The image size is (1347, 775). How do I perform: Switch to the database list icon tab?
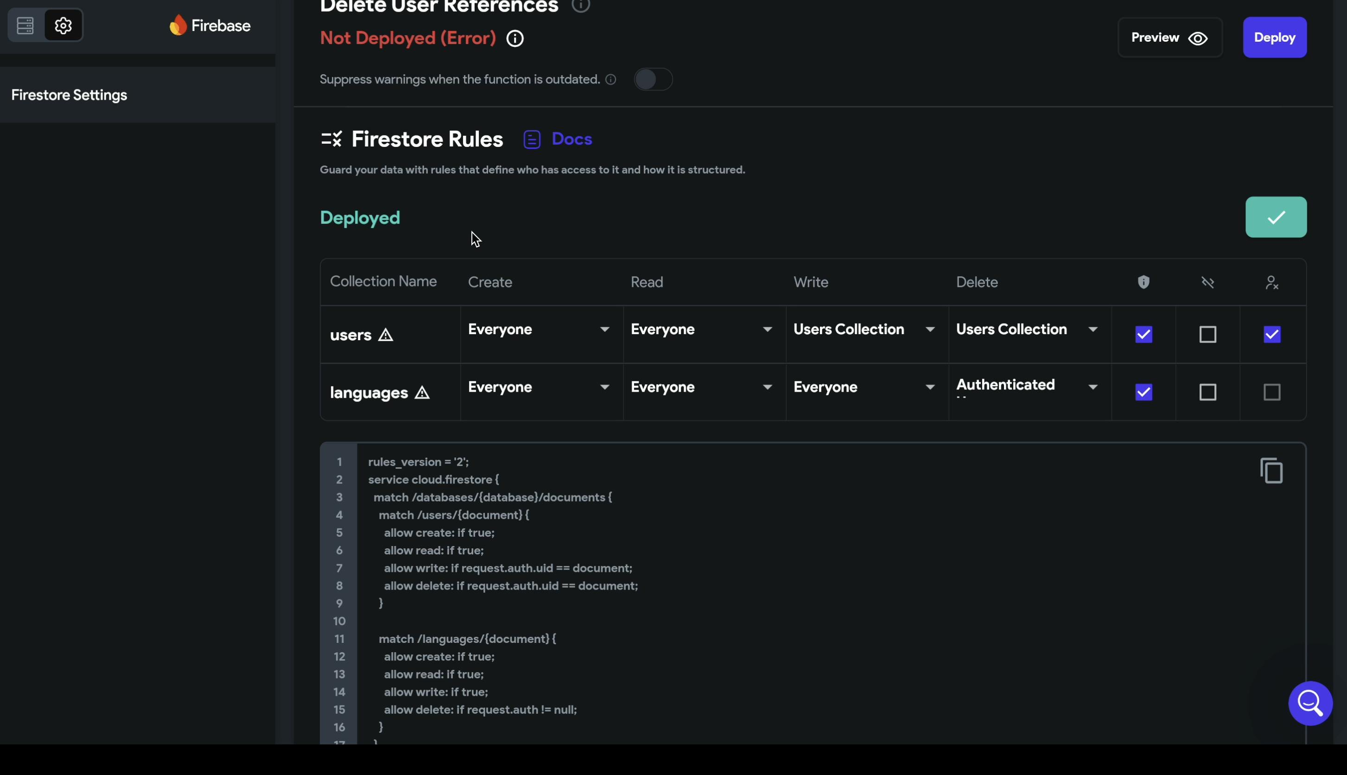(x=25, y=25)
